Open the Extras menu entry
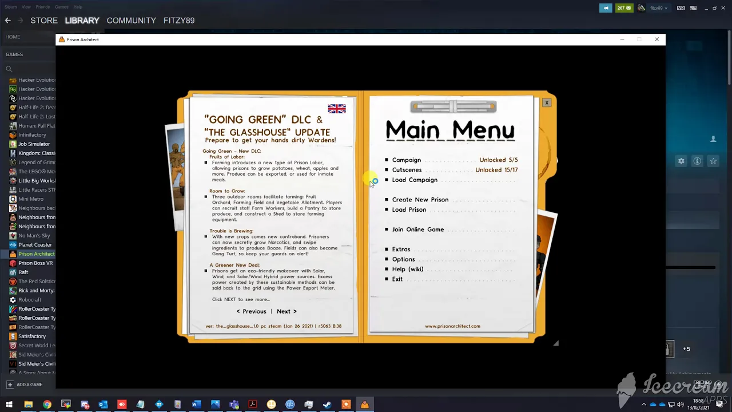This screenshot has height=412, width=732. point(401,249)
